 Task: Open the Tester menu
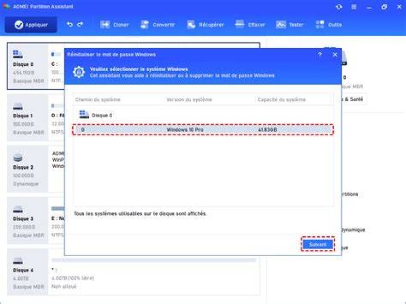tap(289, 25)
